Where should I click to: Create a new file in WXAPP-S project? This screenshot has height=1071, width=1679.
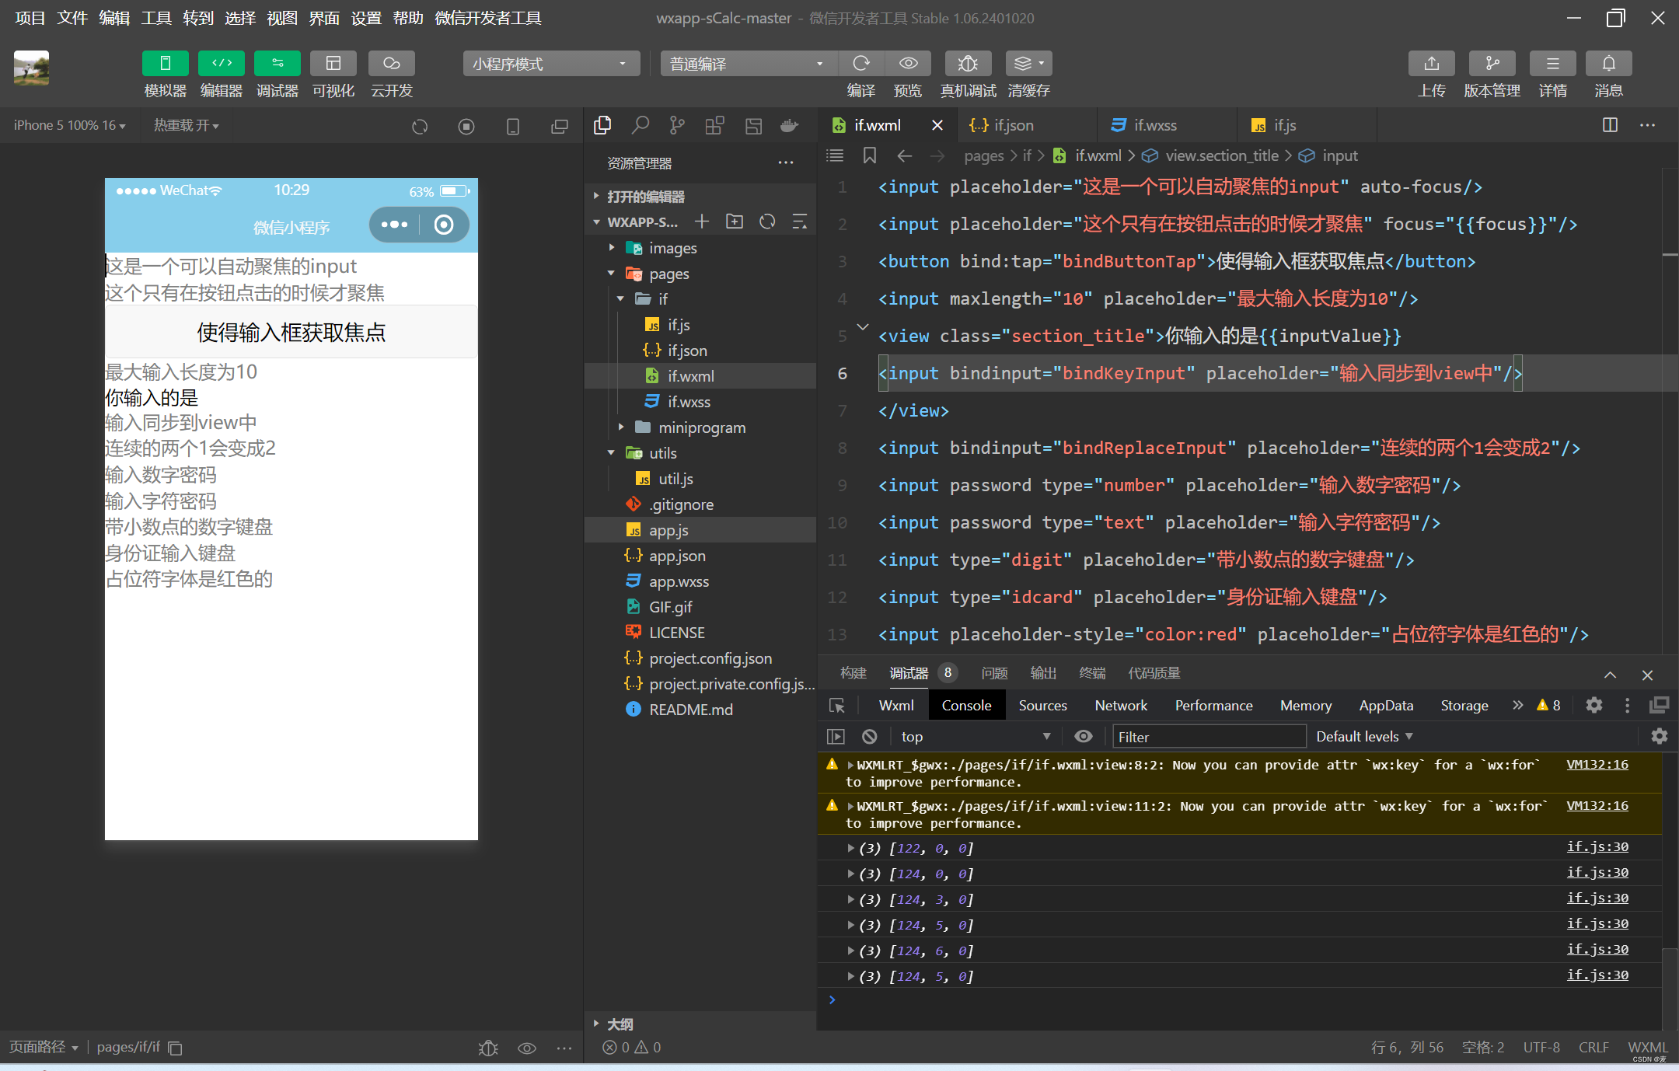coord(702,222)
